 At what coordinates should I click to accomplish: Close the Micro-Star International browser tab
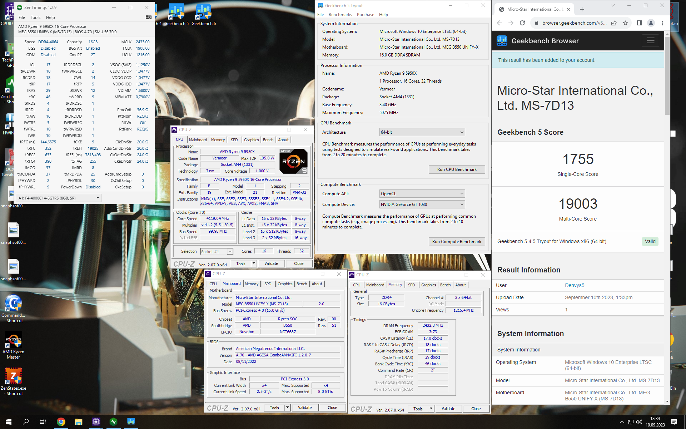coord(568,9)
